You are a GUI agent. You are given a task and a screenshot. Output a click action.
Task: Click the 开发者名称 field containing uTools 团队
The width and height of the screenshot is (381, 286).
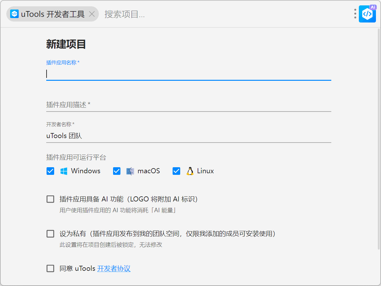tap(188, 136)
